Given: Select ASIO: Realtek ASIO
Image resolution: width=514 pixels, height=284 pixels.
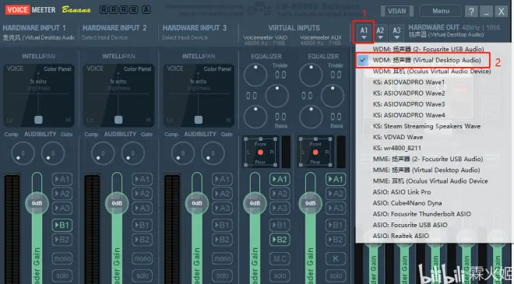Looking at the screenshot, I should [x=400, y=236].
